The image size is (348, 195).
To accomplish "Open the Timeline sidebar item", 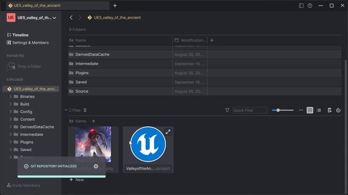I will [x=18, y=35].
